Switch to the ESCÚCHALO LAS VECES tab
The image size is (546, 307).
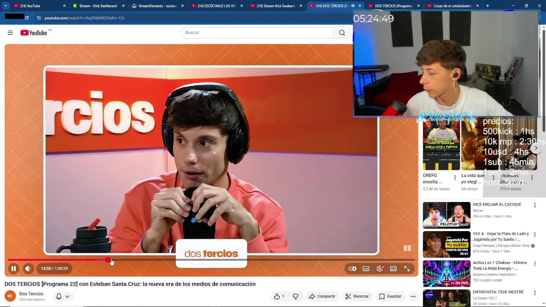[x=217, y=6]
